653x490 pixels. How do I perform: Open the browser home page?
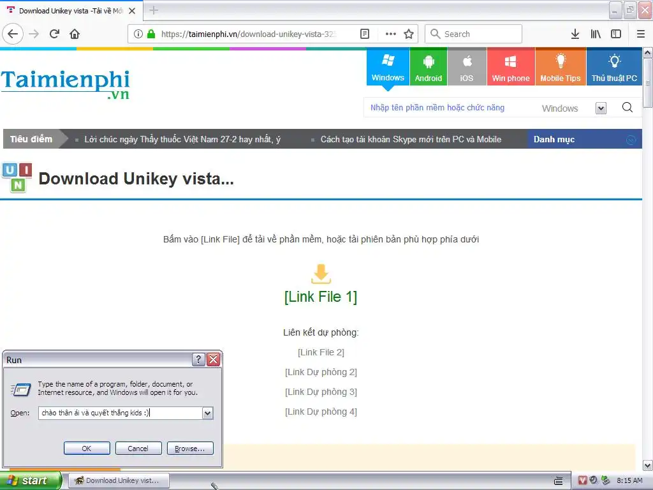pos(75,34)
